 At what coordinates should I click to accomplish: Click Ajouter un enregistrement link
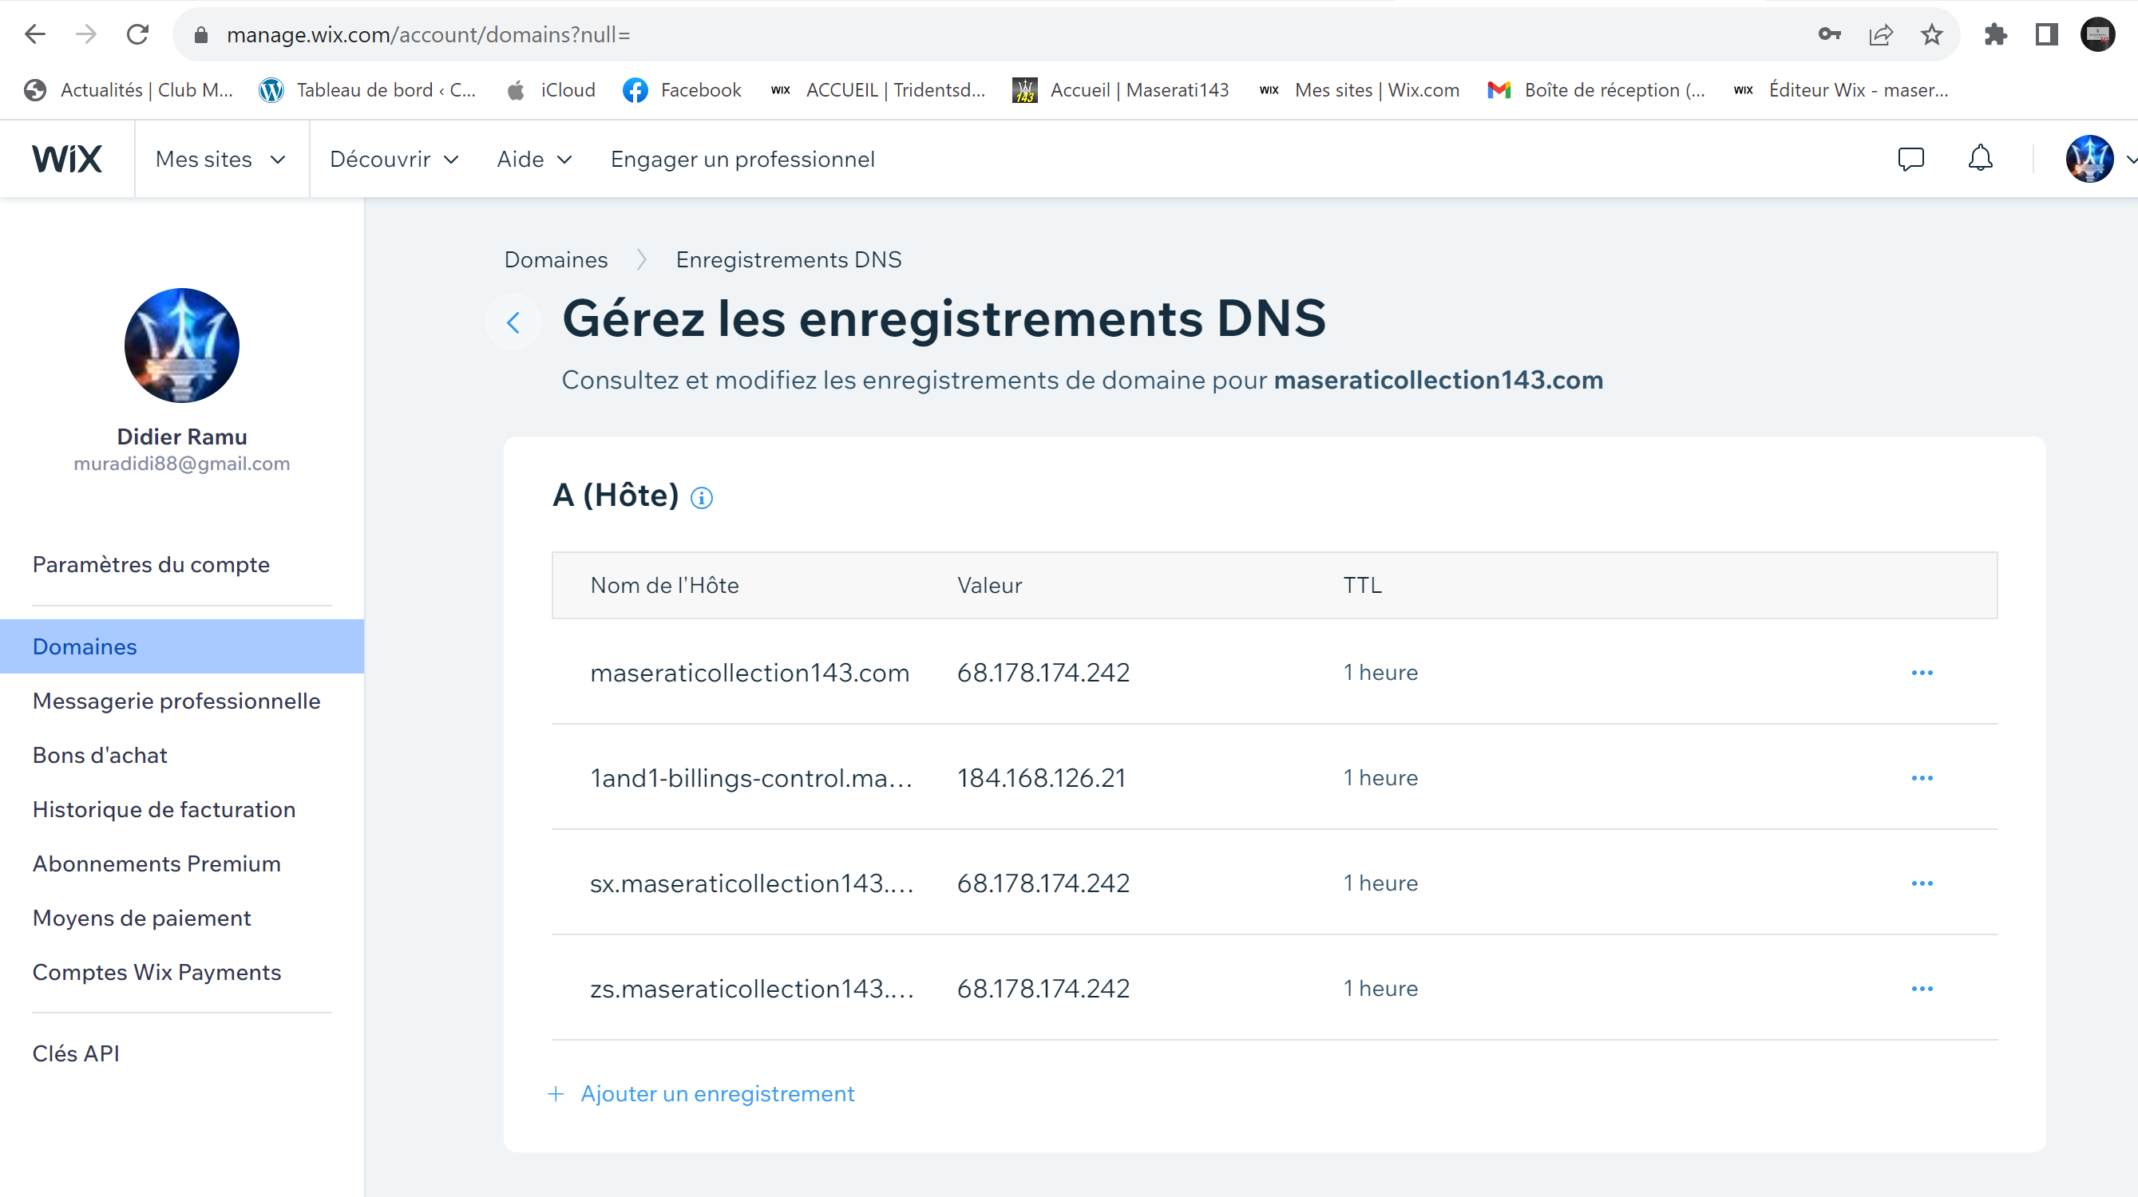click(x=716, y=1093)
